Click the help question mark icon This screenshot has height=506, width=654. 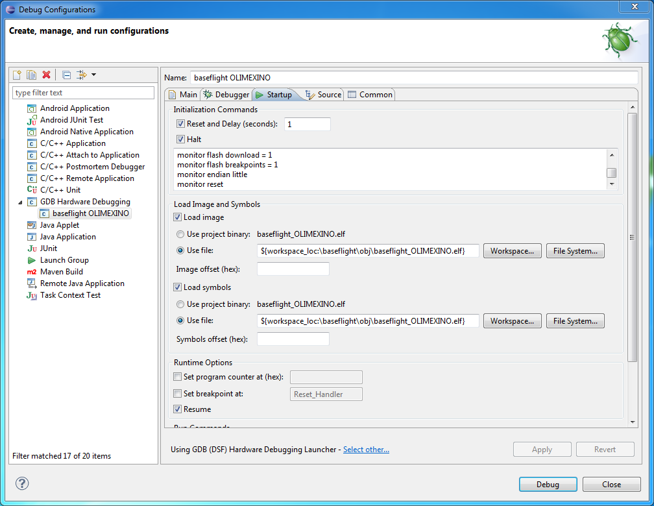click(22, 483)
